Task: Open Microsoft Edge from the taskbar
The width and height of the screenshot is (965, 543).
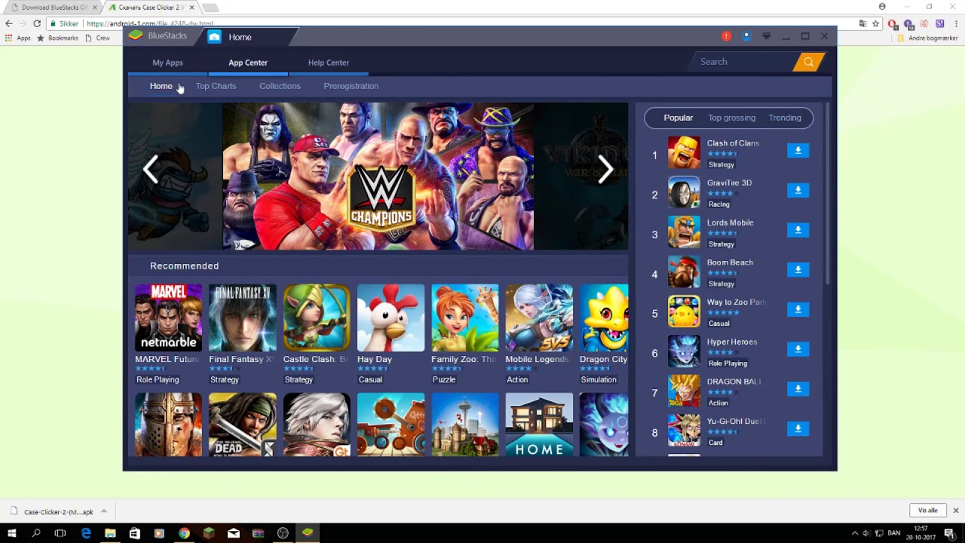Action: [x=85, y=533]
